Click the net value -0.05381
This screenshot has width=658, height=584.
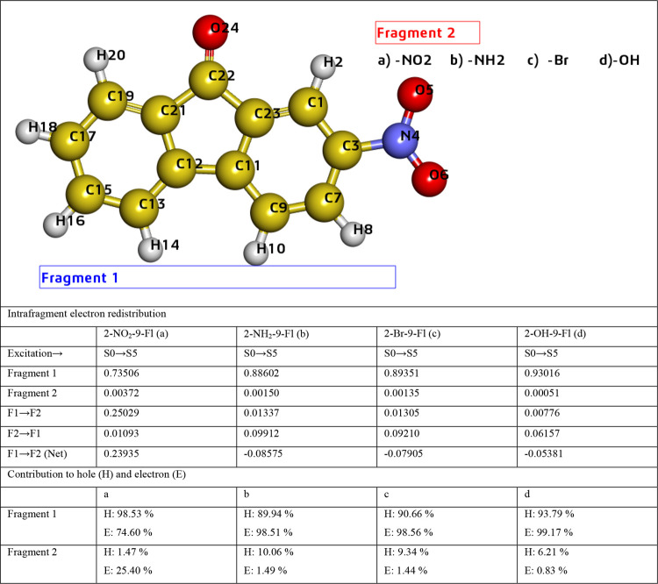pyautogui.click(x=543, y=453)
